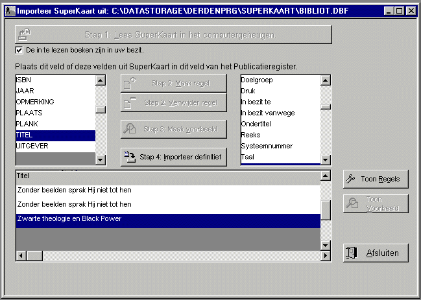This screenshot has height=300, width=421.
Task: Click the read-into-memory icon on Stap 1
Action: (24, 34)
